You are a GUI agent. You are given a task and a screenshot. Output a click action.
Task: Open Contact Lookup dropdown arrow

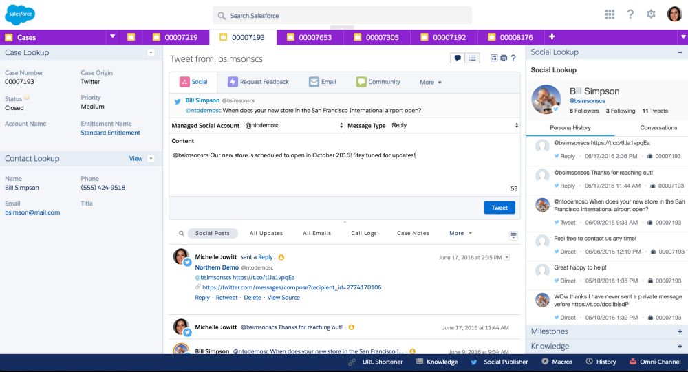(x=151, y=158)
